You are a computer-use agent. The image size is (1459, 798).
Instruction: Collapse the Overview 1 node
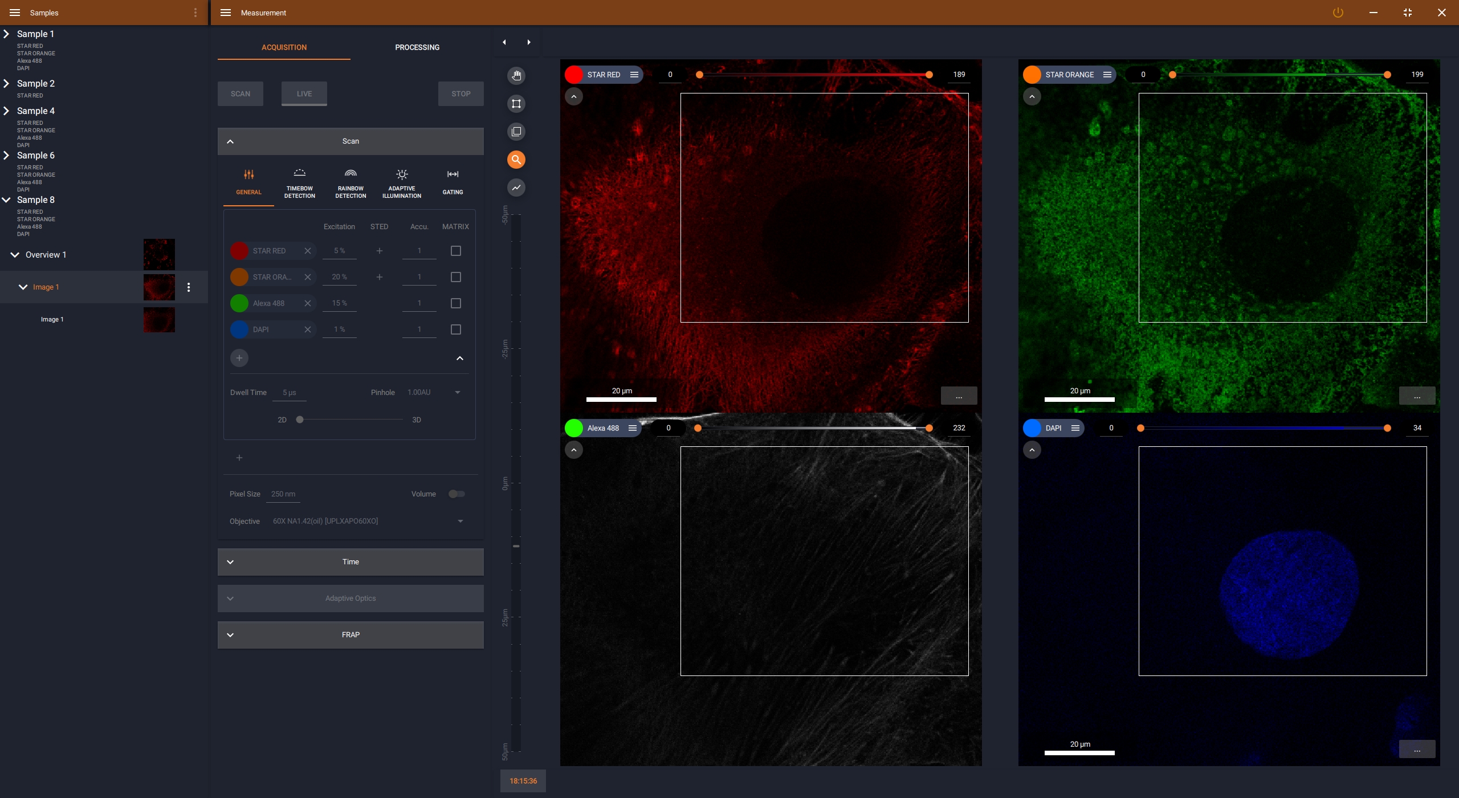tap(15, 255)
